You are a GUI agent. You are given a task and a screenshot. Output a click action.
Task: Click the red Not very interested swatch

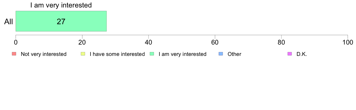point(14,54)
